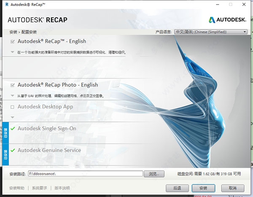Minimize the ReCap installer window
253x197 pixels.
tap(217, 5)
